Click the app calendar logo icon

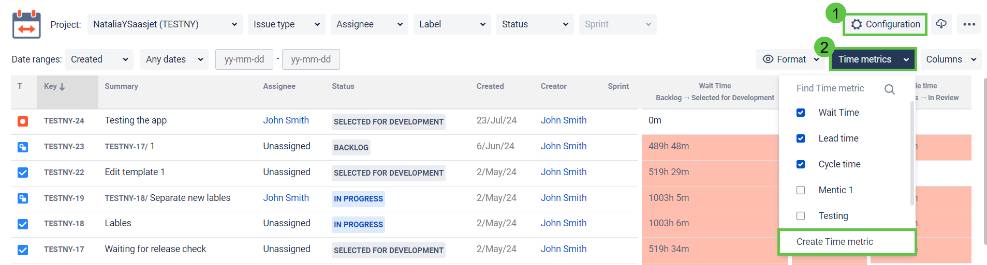click(x=26, y=24)
